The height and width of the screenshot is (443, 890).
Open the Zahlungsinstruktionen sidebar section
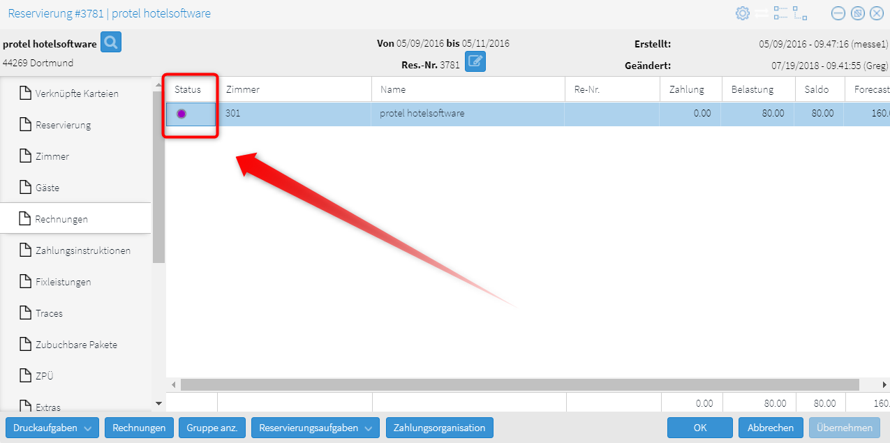click(x=82, y=250)
